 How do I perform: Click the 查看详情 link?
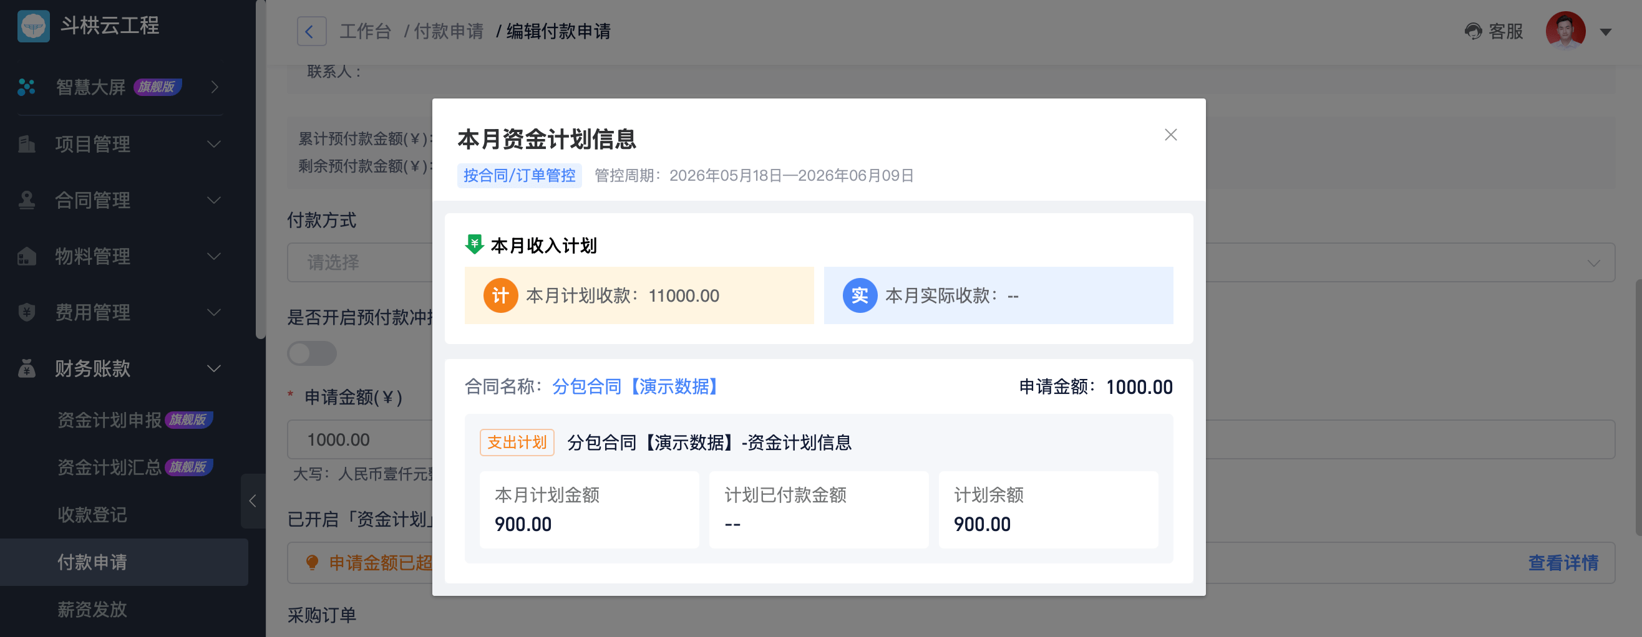pyautogui.click(x=1562, y=562)
